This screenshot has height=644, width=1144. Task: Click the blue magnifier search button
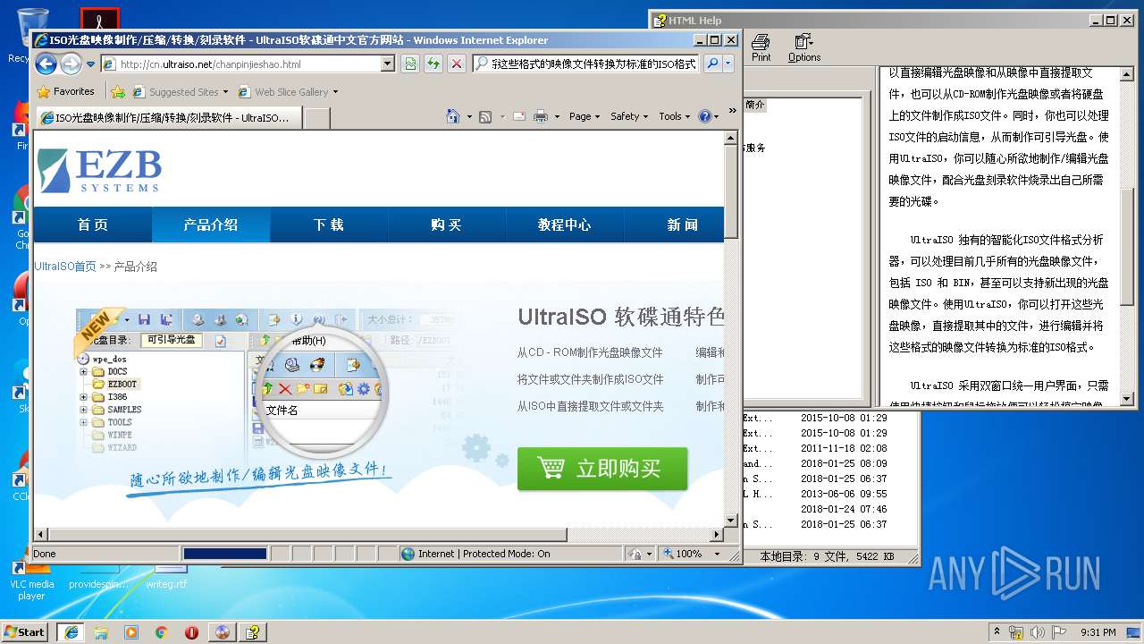(x=712, y=64)
